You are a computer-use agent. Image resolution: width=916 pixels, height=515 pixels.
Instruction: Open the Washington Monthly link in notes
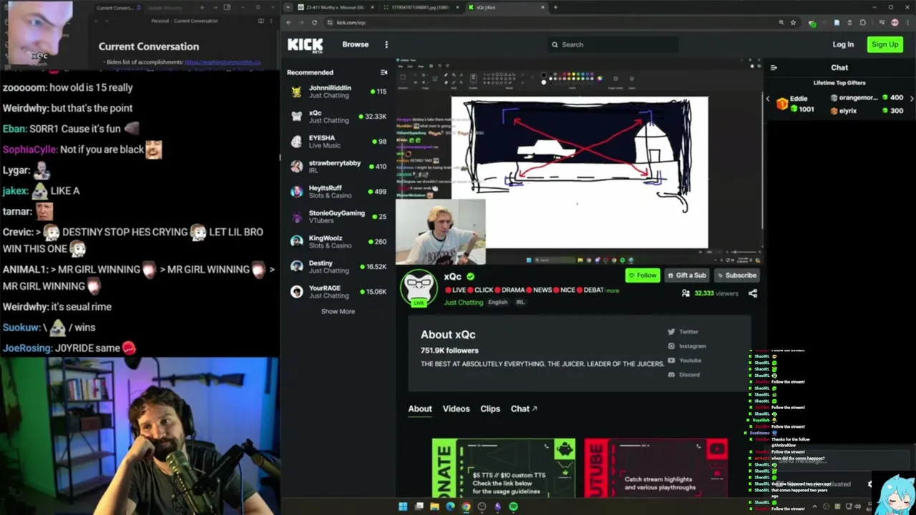click(x=223, y=62)
